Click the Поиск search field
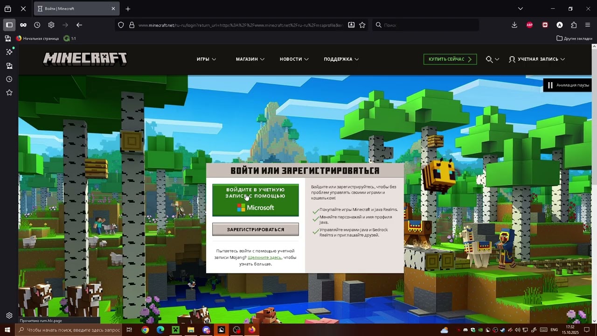The width and height of the screenshot is (597, 336). point(425,25)
